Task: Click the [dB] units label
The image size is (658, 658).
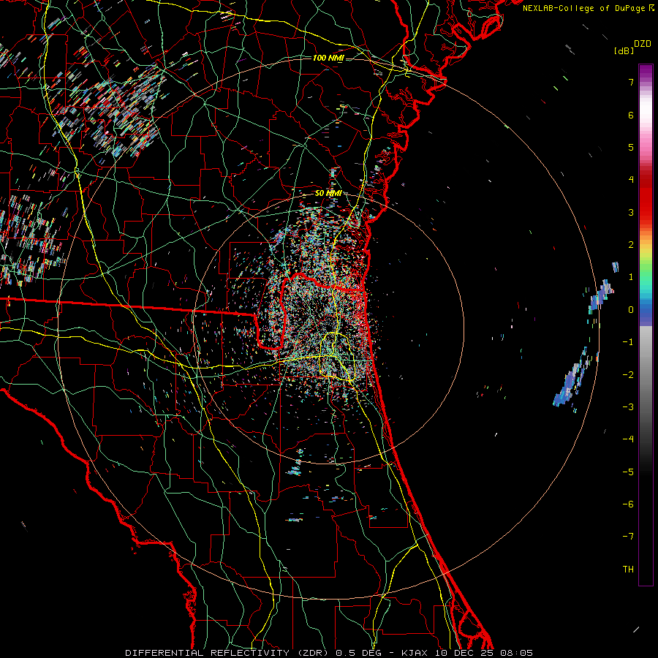Action: pos(624,50)
